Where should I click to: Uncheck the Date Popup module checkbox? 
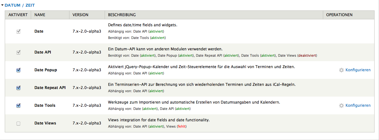(18, 70)
